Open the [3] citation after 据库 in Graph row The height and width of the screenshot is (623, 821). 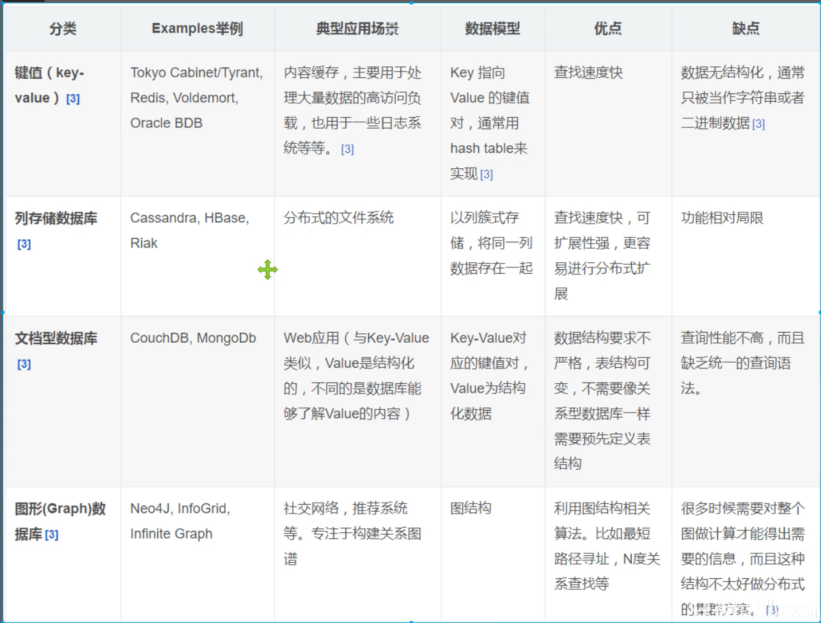point(52,535)
